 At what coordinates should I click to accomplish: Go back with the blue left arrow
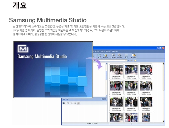[x=129, y=60]
